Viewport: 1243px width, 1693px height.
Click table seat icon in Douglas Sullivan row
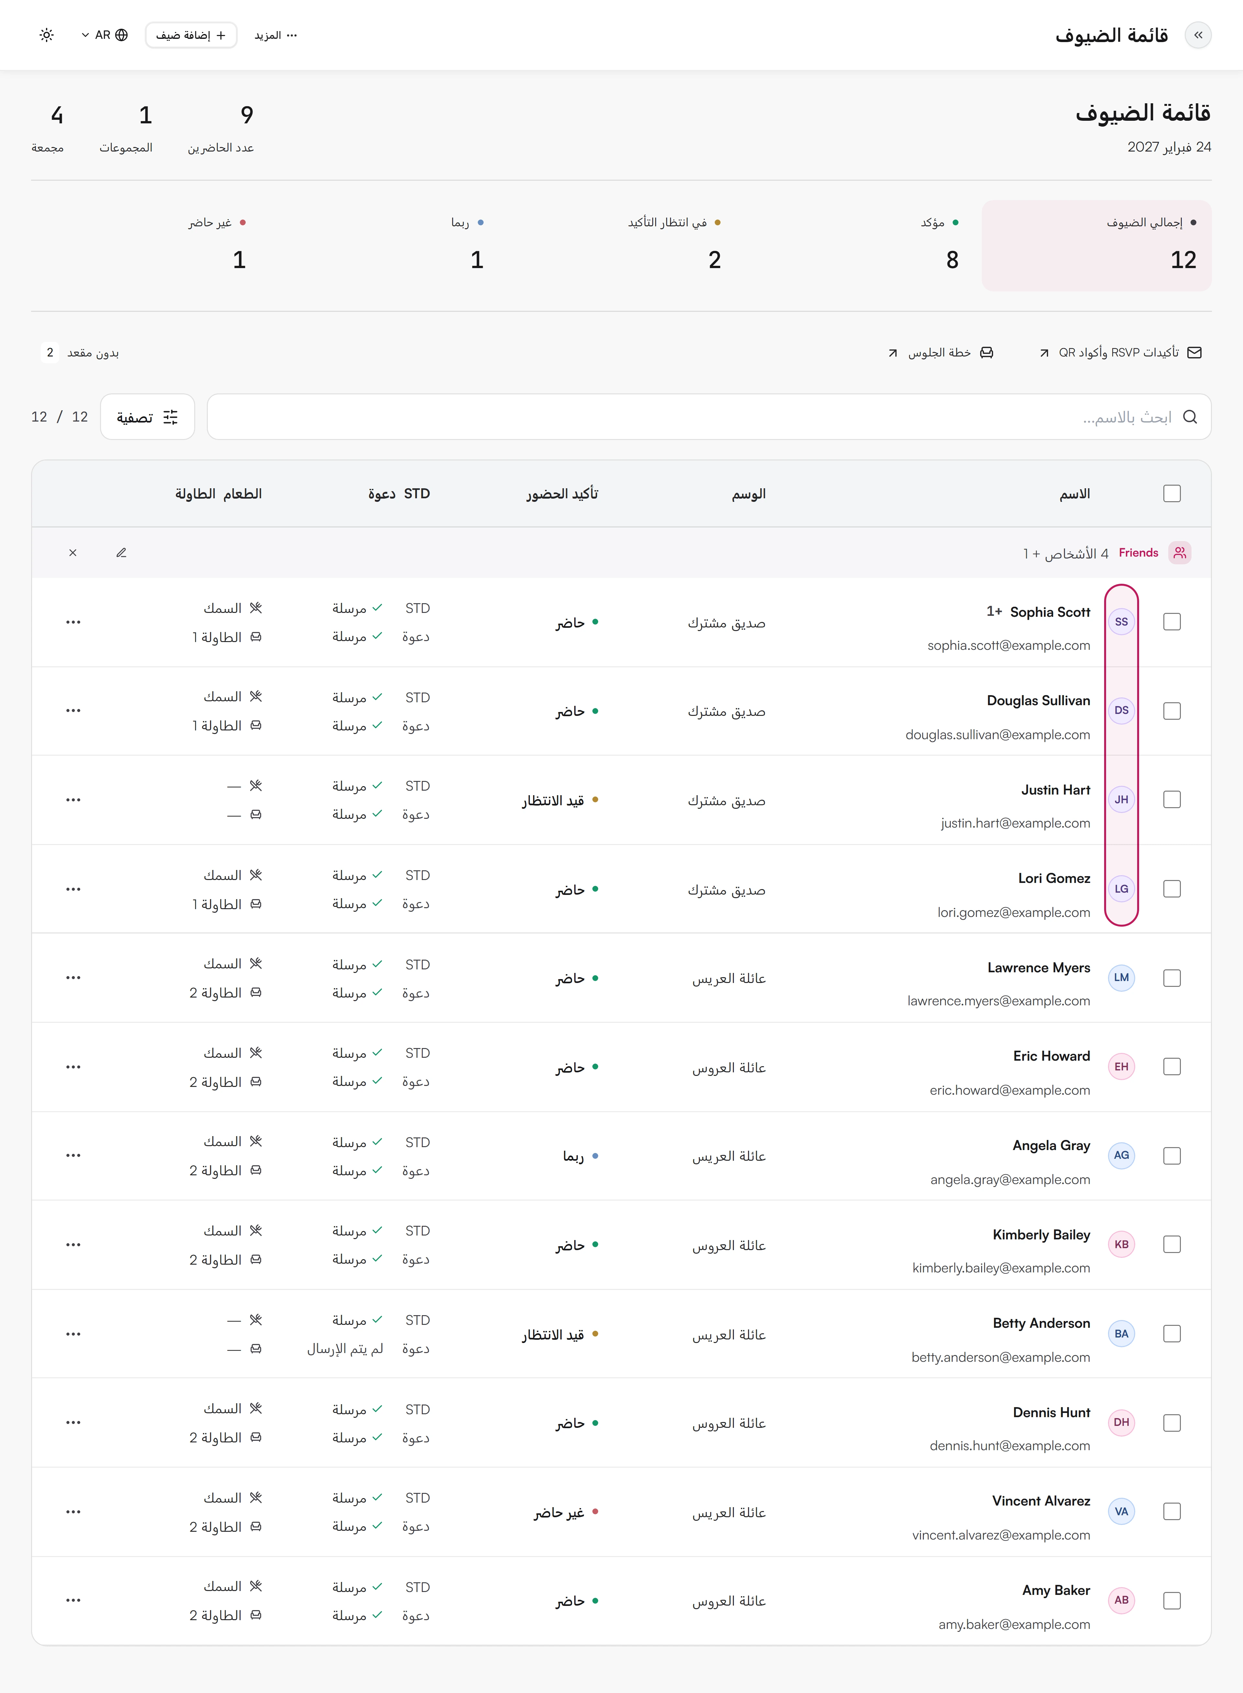point(256,725)
